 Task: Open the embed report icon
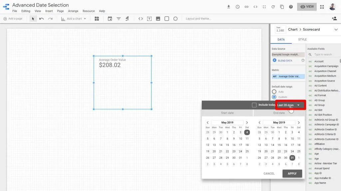pyautogui.click(x=255, y=7)
